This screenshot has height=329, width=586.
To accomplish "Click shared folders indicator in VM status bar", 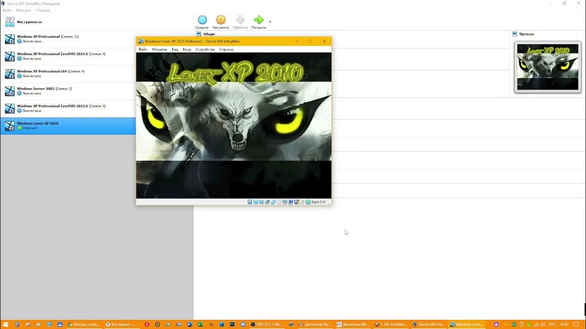I will point(279,202).
